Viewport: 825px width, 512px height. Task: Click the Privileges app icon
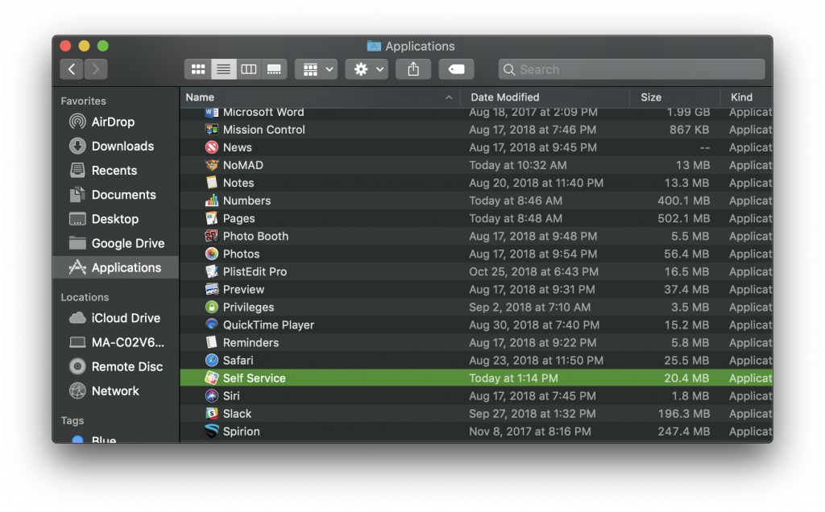[x=212, y=307]
